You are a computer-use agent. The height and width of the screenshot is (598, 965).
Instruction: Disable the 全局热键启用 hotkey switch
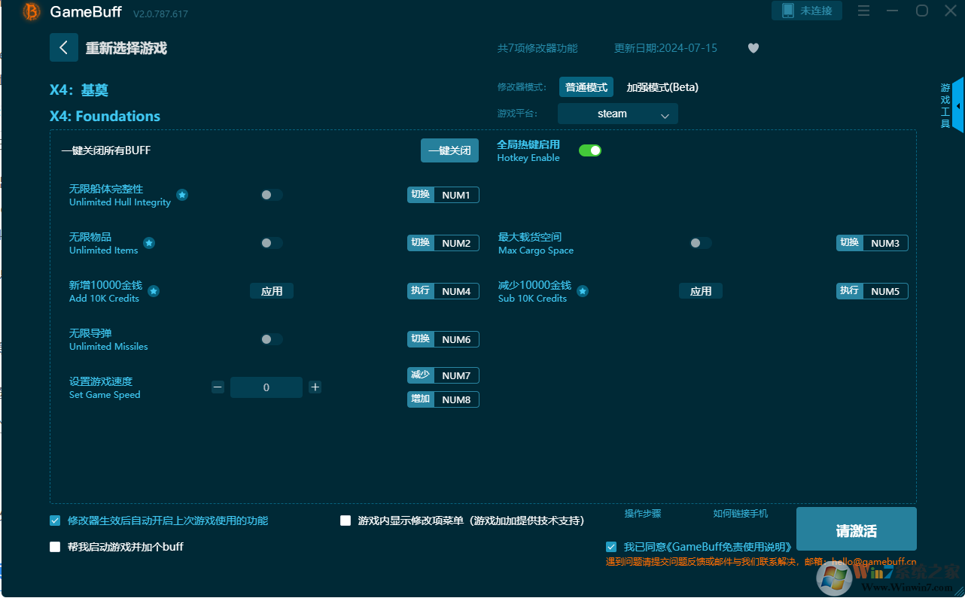(x=590, y=150)
